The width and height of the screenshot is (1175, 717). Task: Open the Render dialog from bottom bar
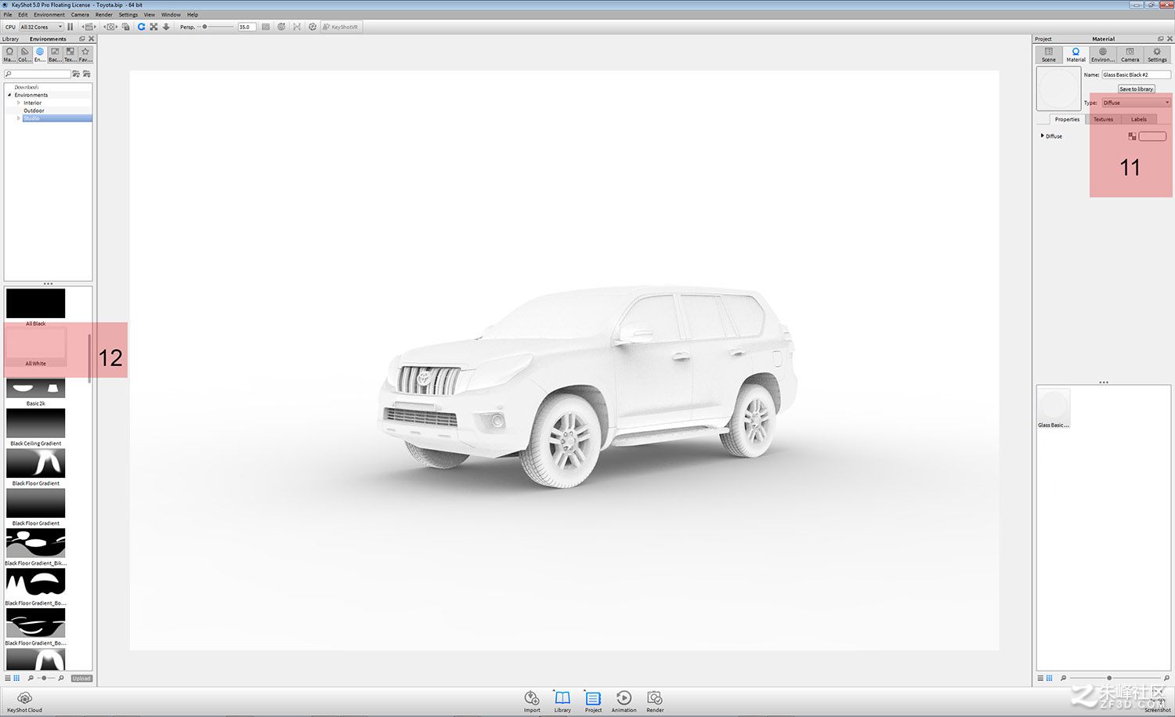pyautogui.click(x=655, y=701)
